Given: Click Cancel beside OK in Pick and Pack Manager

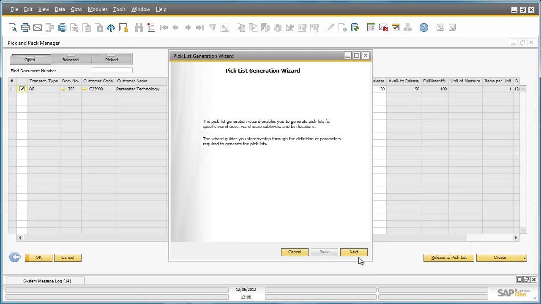Looking at the screenshot, I should coord(68,258).
